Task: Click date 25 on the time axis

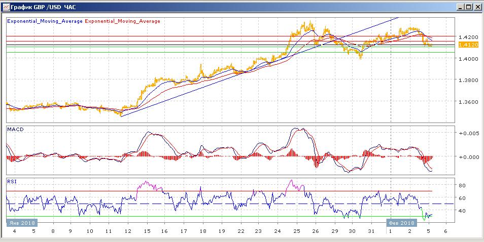Action: point(297,231)
